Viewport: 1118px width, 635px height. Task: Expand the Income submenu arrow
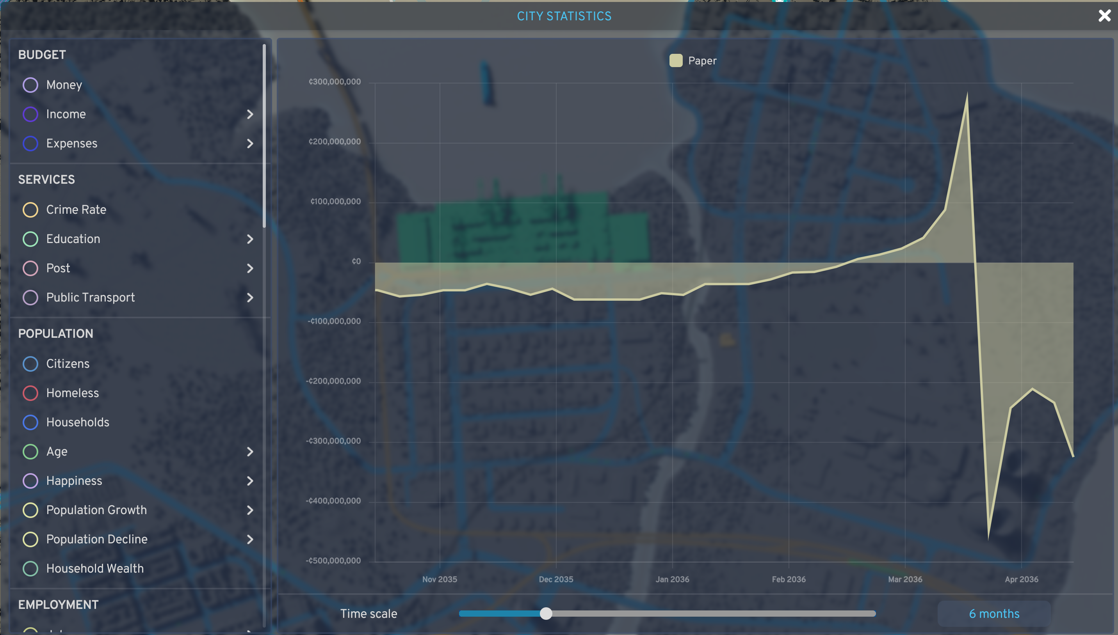(x=250, y=114)
